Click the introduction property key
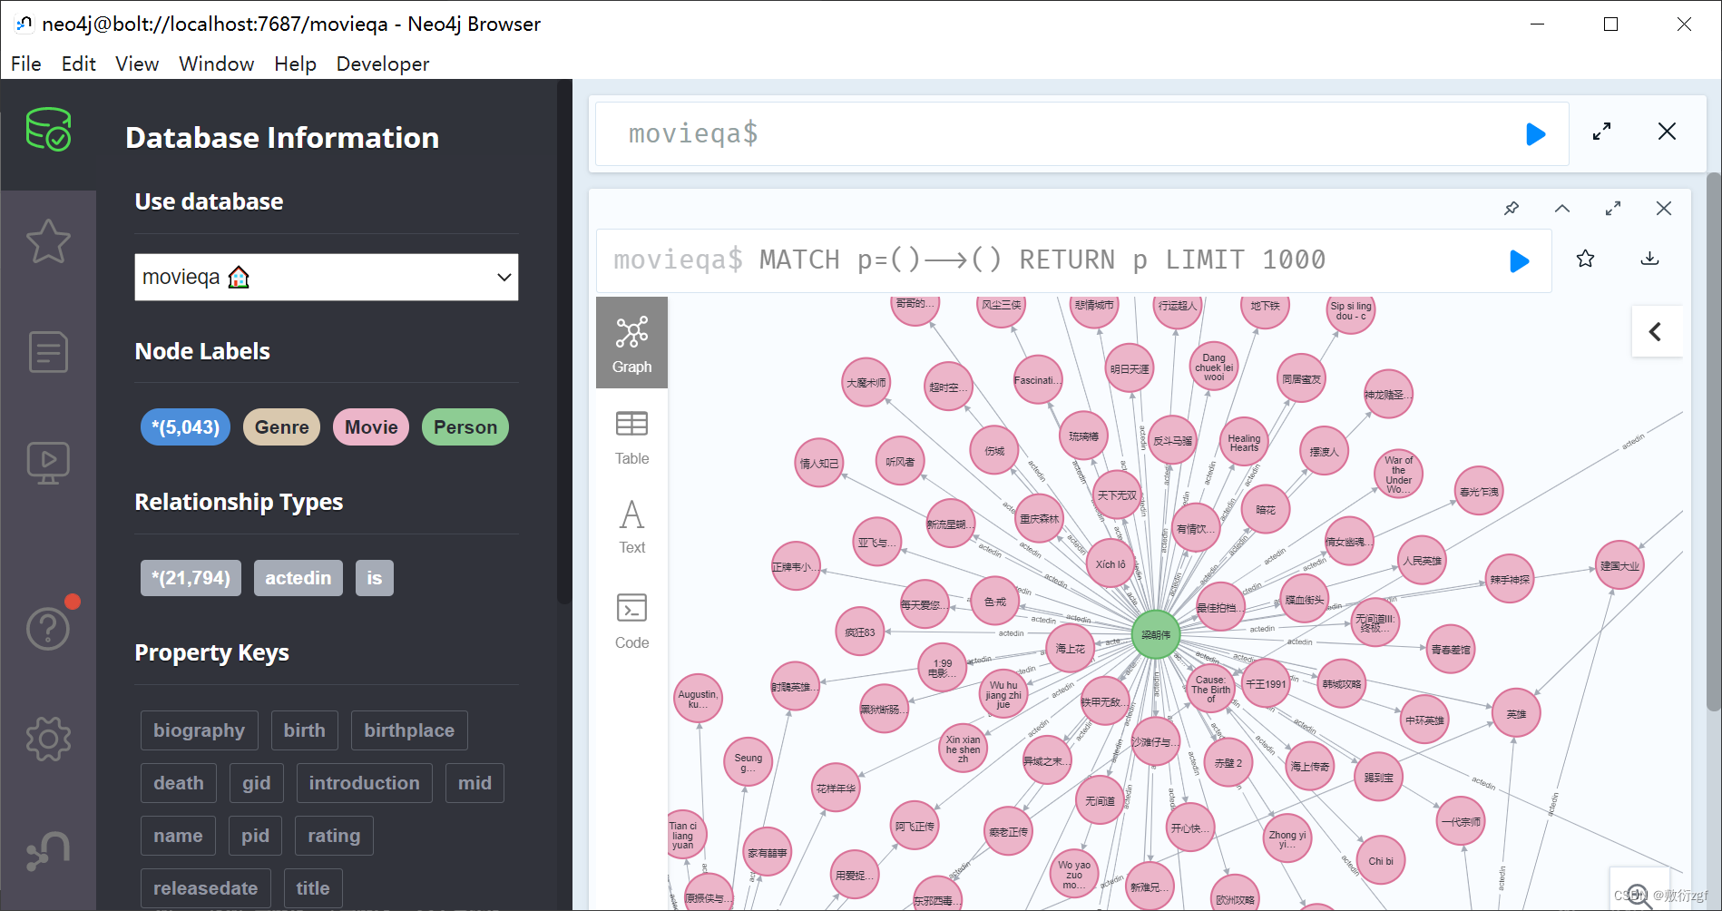The height and width of the screenshot is (911, 1722). 365,783
